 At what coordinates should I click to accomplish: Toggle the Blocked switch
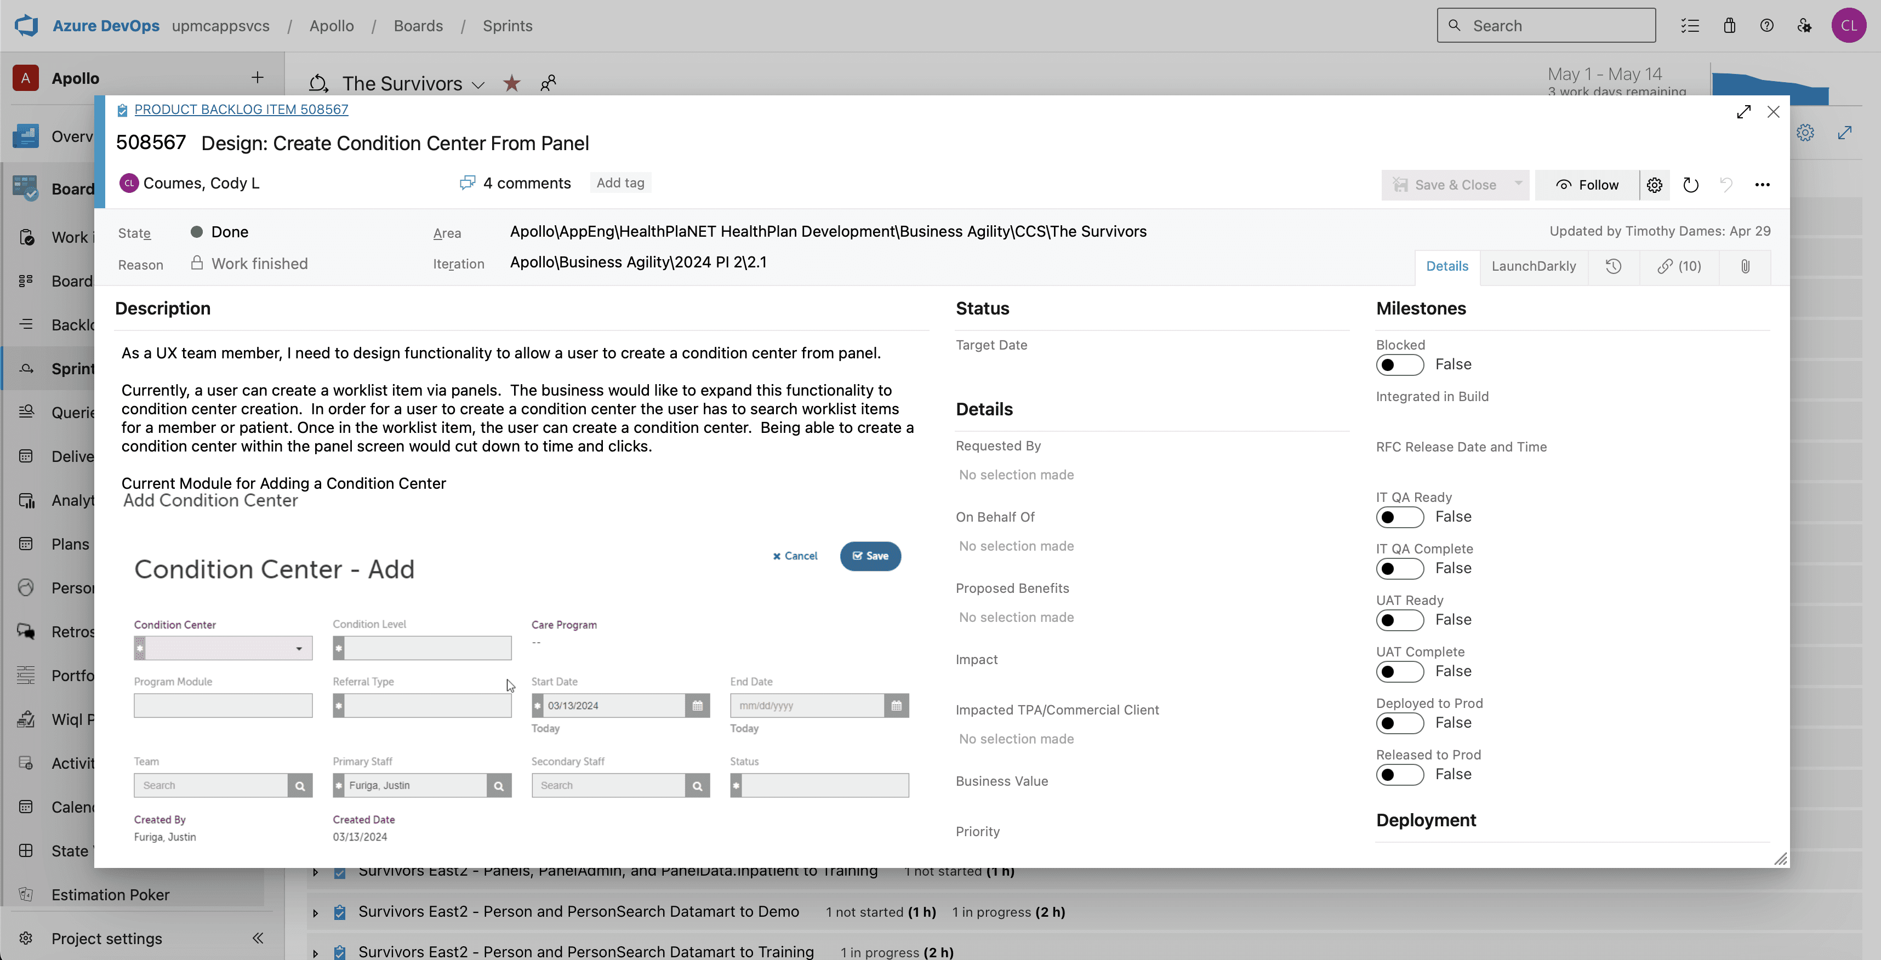coord(1399,365)
